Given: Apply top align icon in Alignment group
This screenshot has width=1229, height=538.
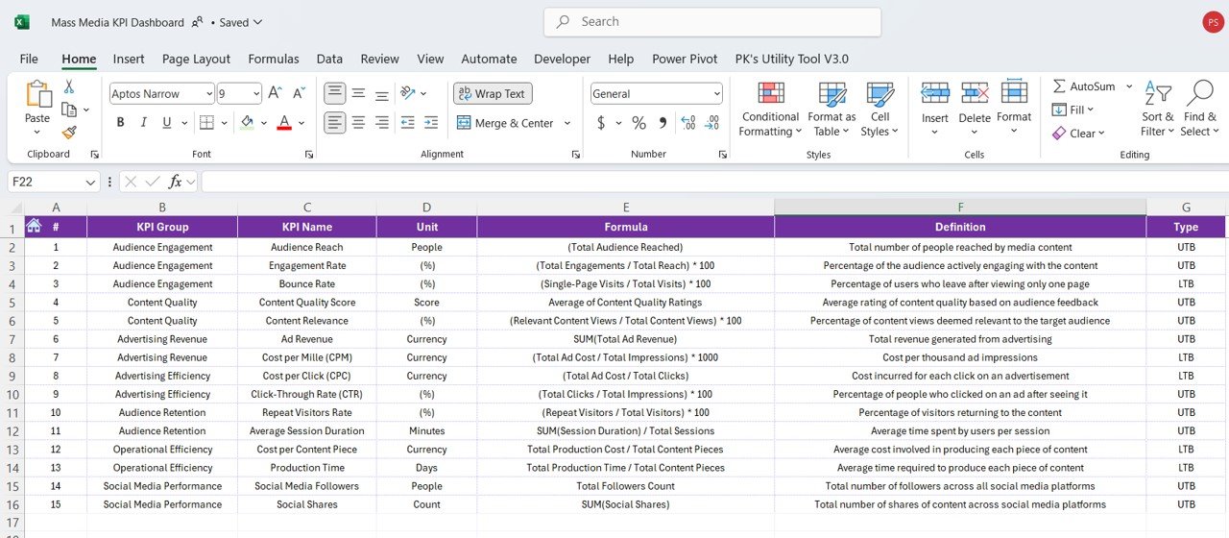Looking at the screenshot, I should point(335,93).
